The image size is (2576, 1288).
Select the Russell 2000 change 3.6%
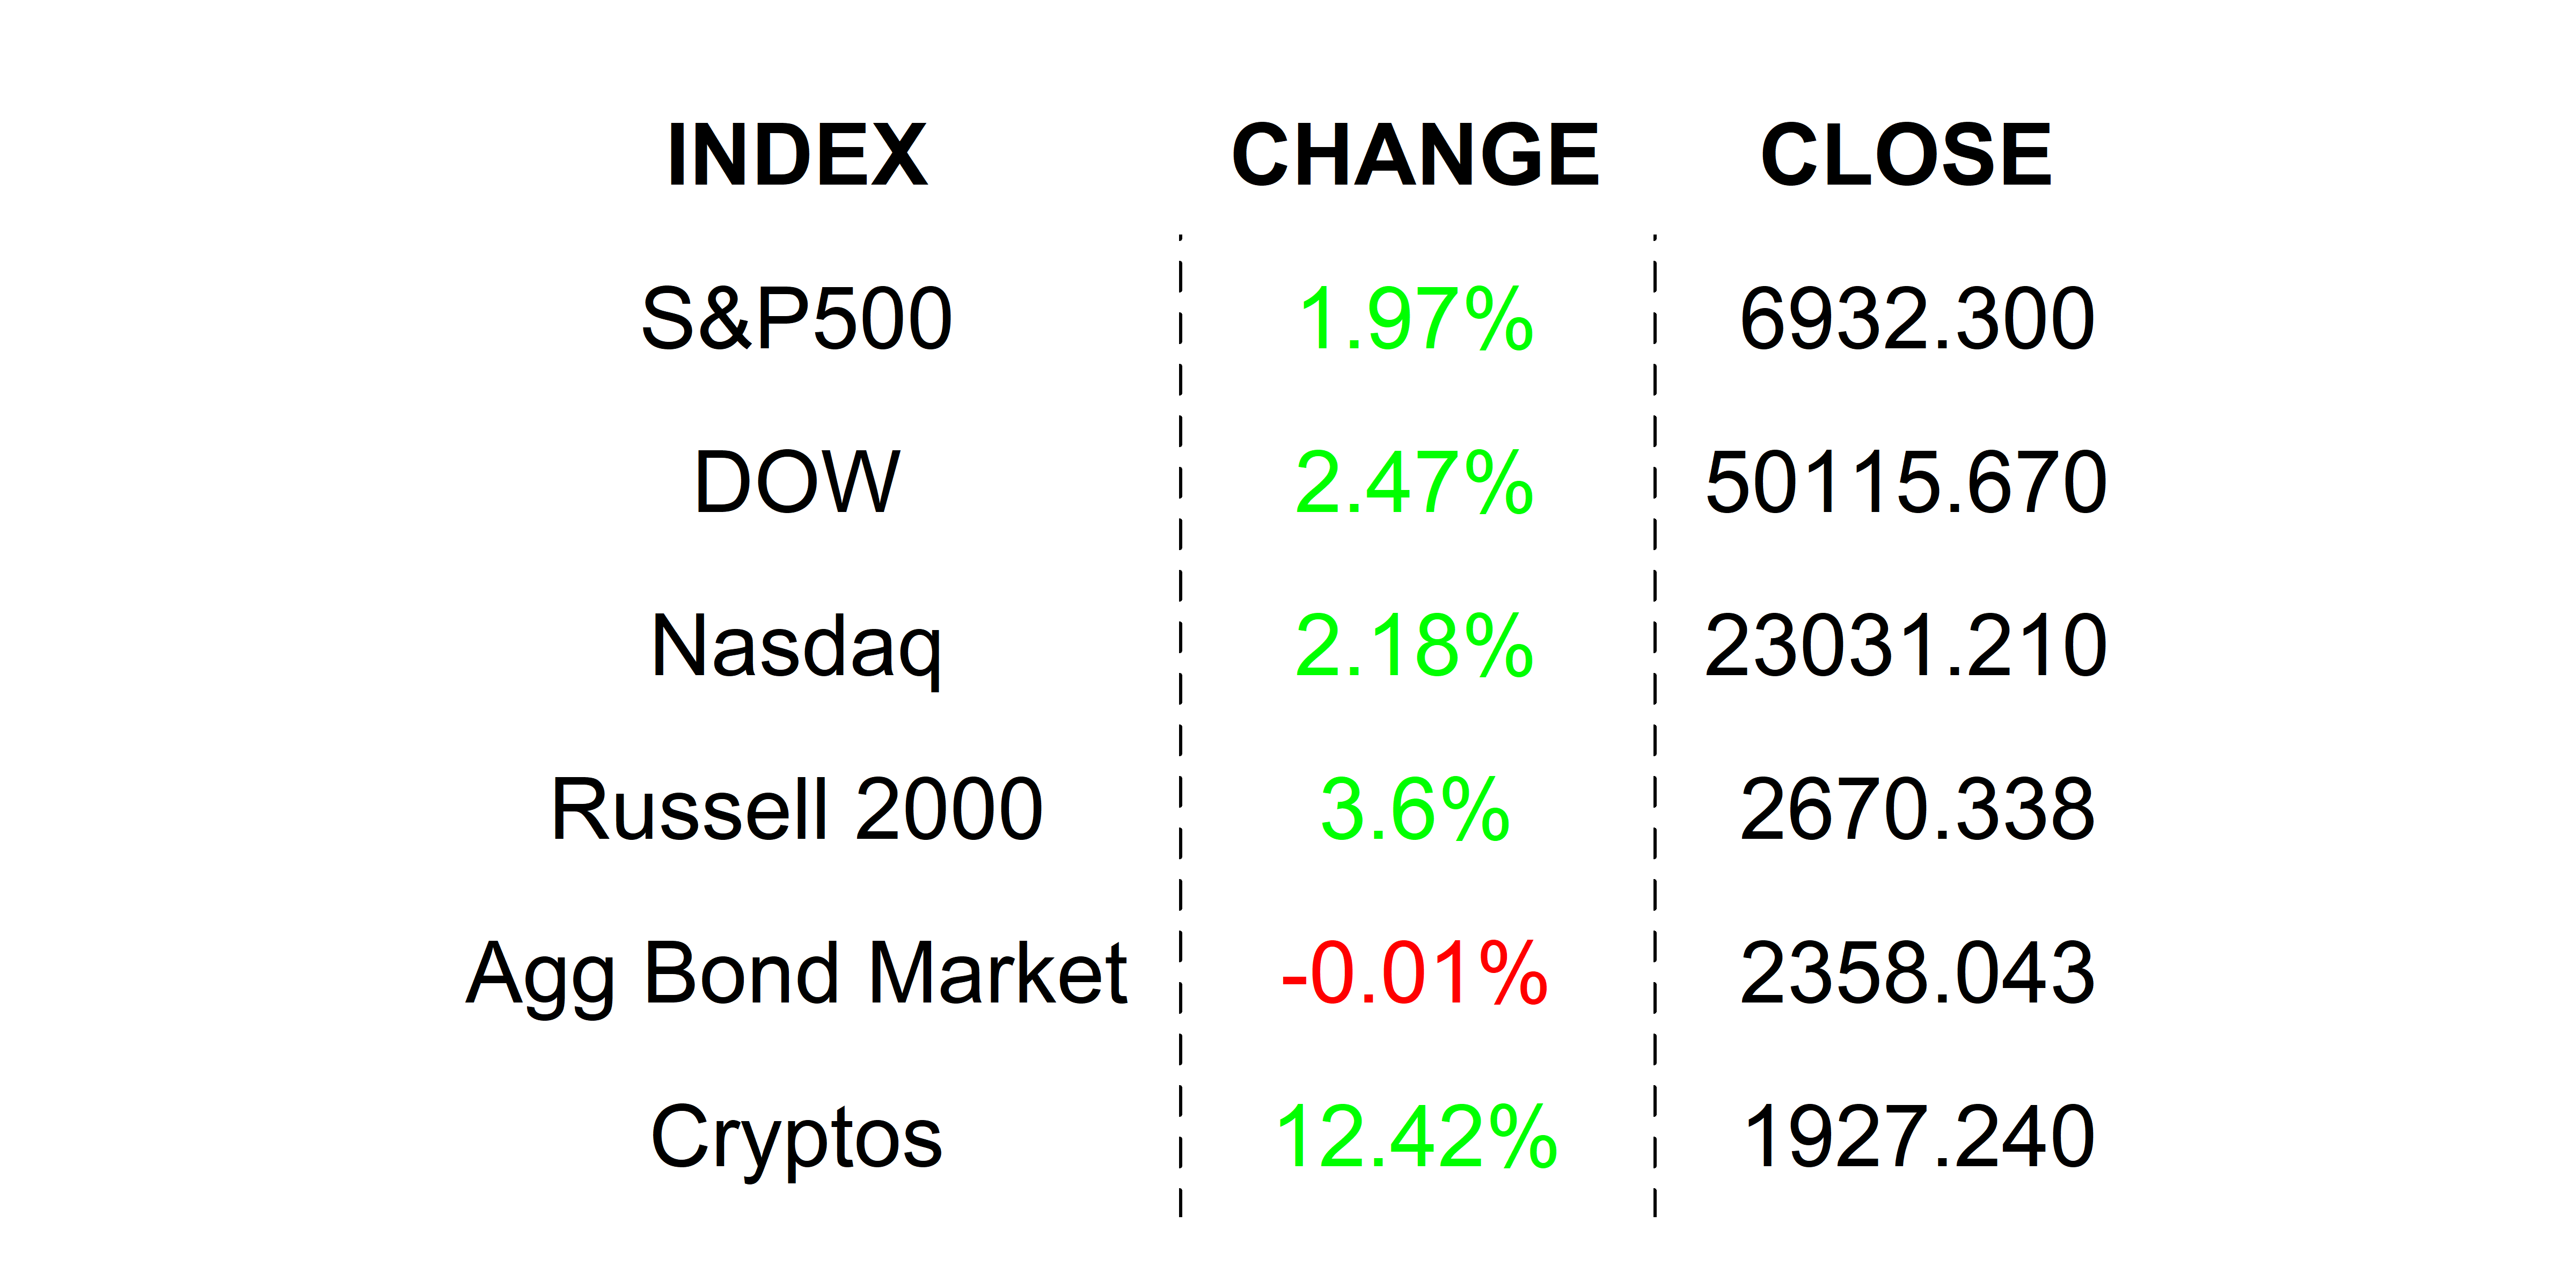[x=1415, y=810]
